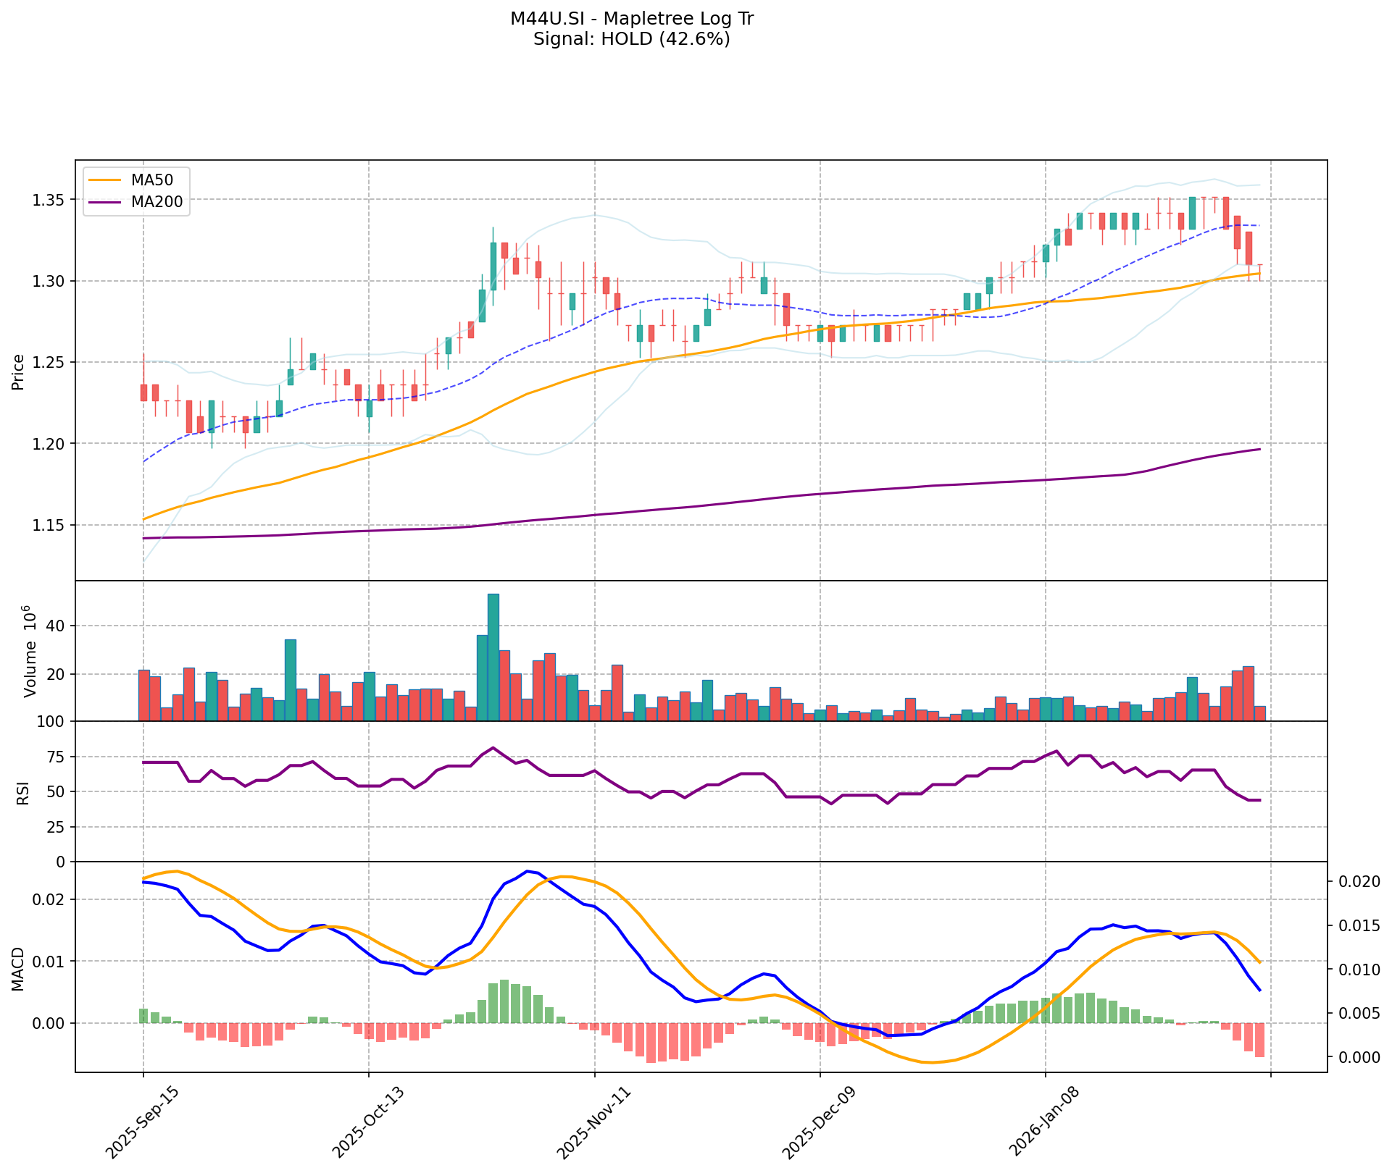Click the MACD axis label

(x=19, y=968)
